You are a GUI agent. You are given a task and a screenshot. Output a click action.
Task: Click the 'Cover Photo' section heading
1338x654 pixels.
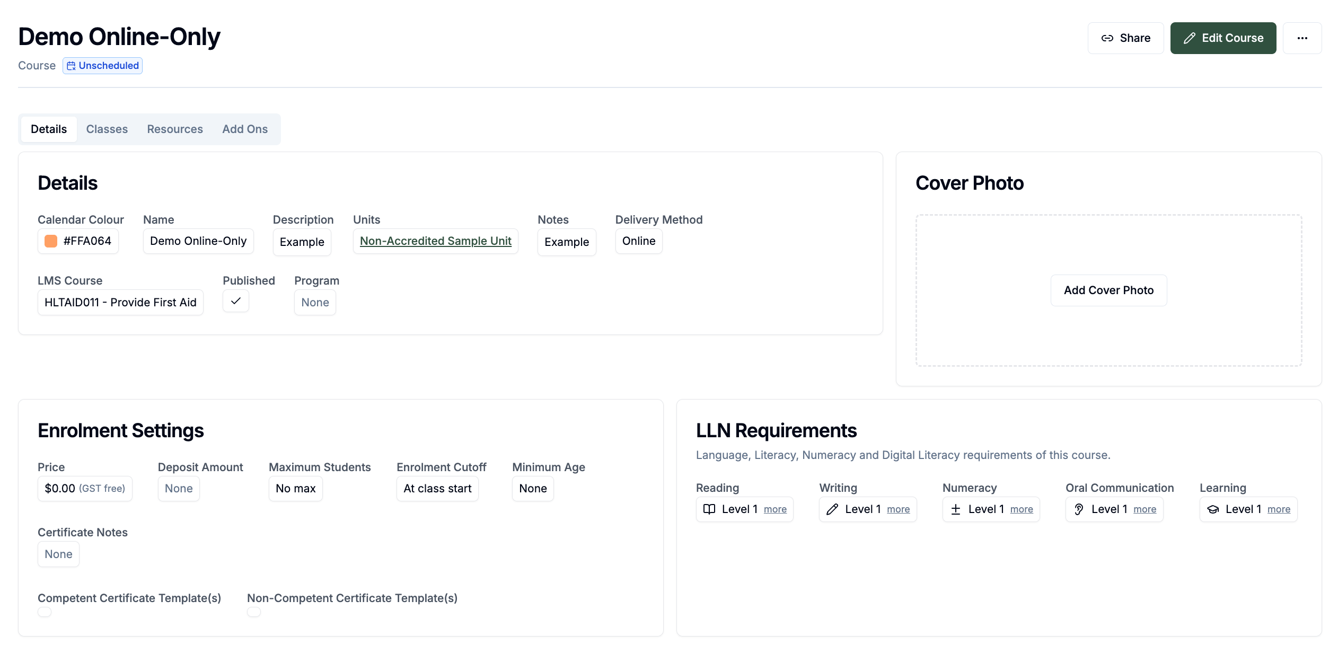[970, 183]
